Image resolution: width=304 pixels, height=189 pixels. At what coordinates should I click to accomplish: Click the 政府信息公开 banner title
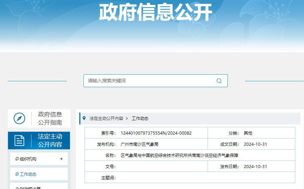155,13
